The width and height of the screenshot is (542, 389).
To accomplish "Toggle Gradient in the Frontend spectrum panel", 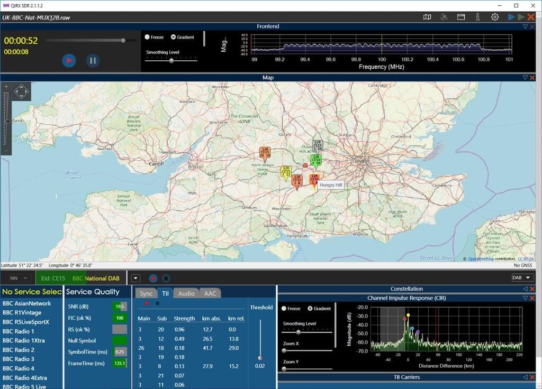I will click(x=173, y=38).
